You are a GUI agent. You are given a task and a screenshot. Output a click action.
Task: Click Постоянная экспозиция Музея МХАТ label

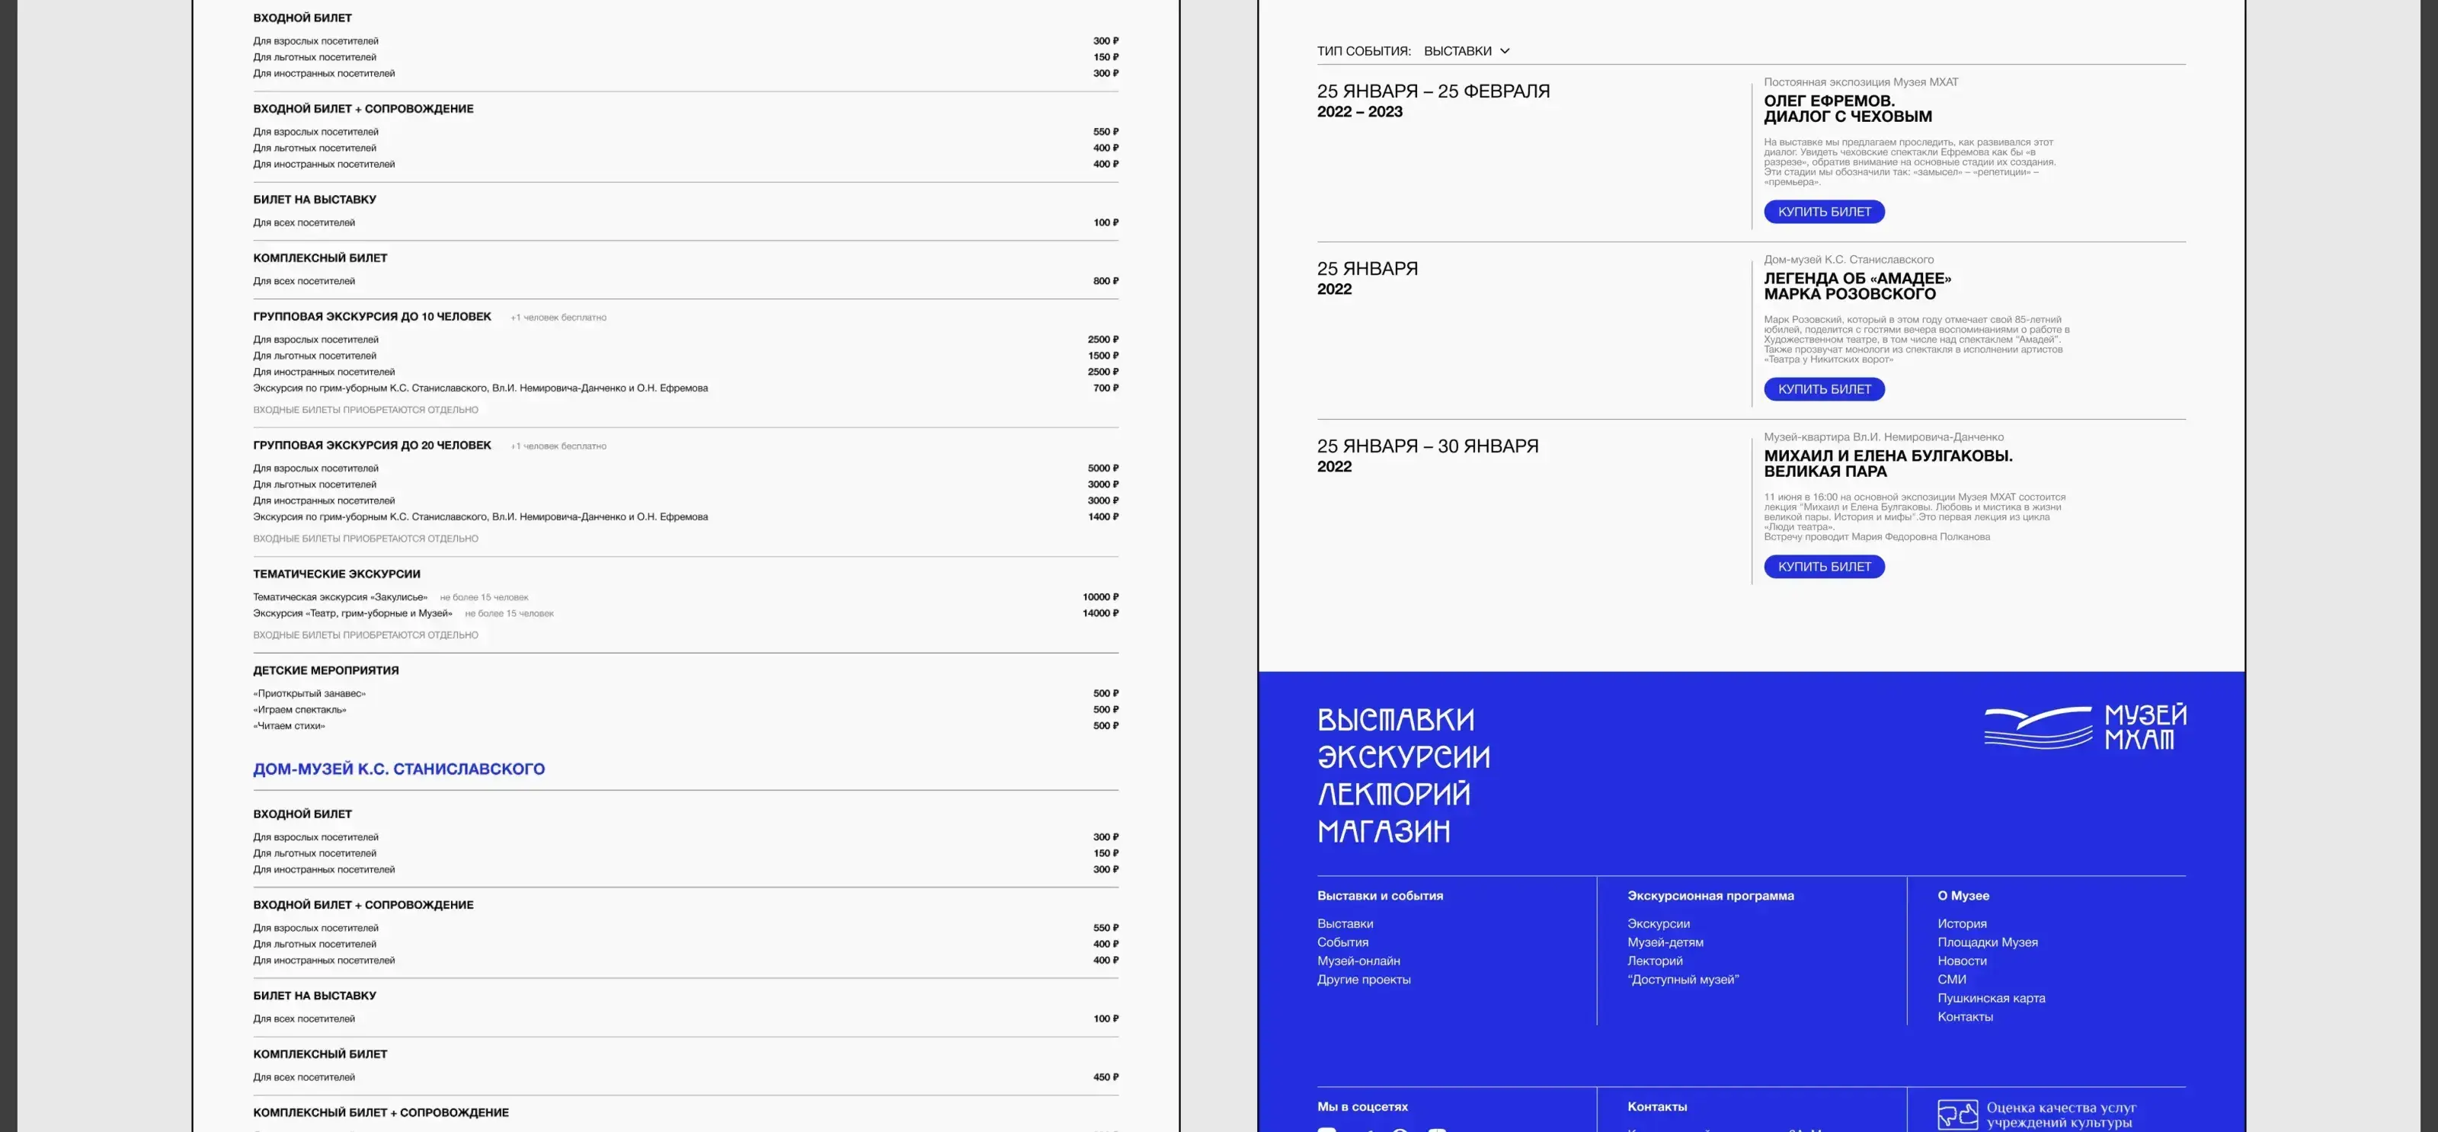click(1860, 82)
